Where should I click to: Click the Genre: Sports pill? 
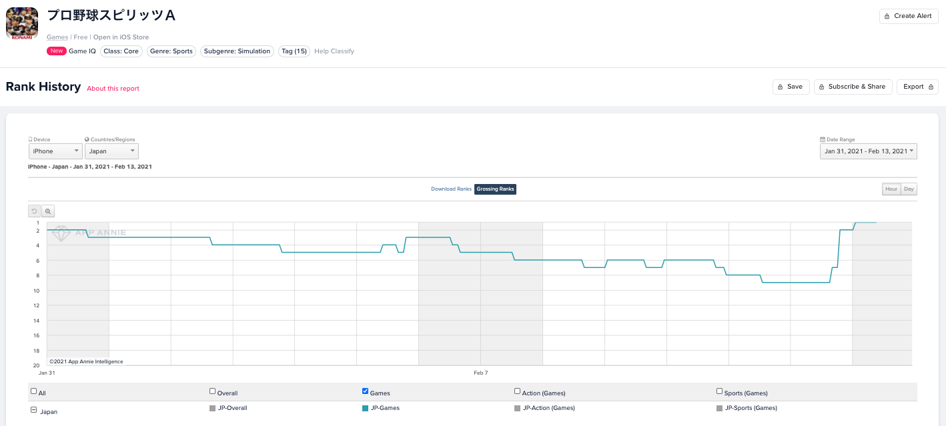pos(171,51)
